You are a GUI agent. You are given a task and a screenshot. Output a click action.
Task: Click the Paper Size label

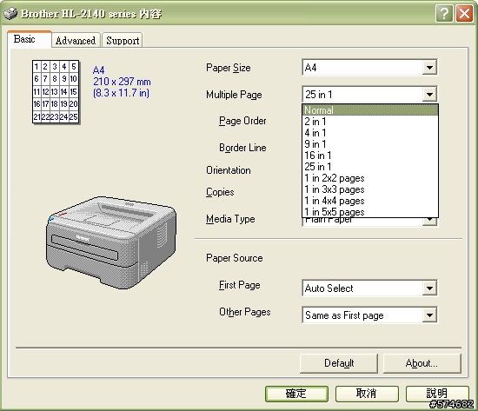tap(229, 68)
